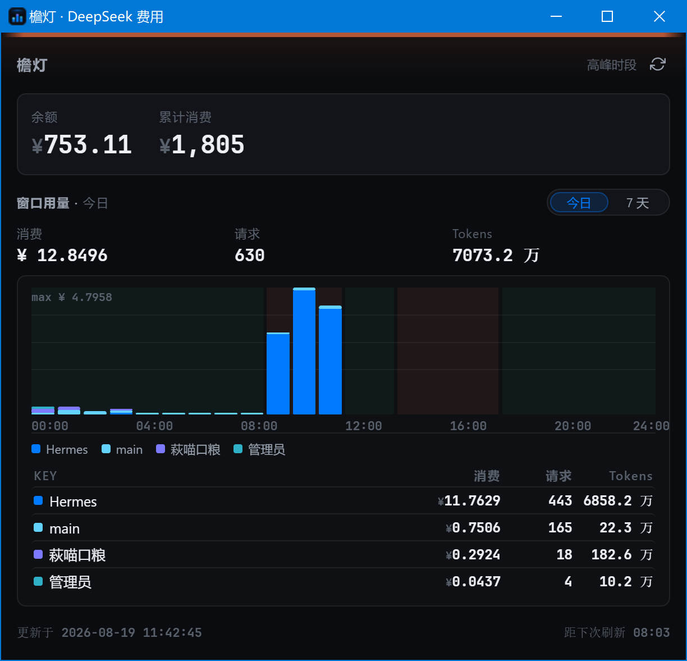Click the 窗口用量 section title

coord(43,203)
